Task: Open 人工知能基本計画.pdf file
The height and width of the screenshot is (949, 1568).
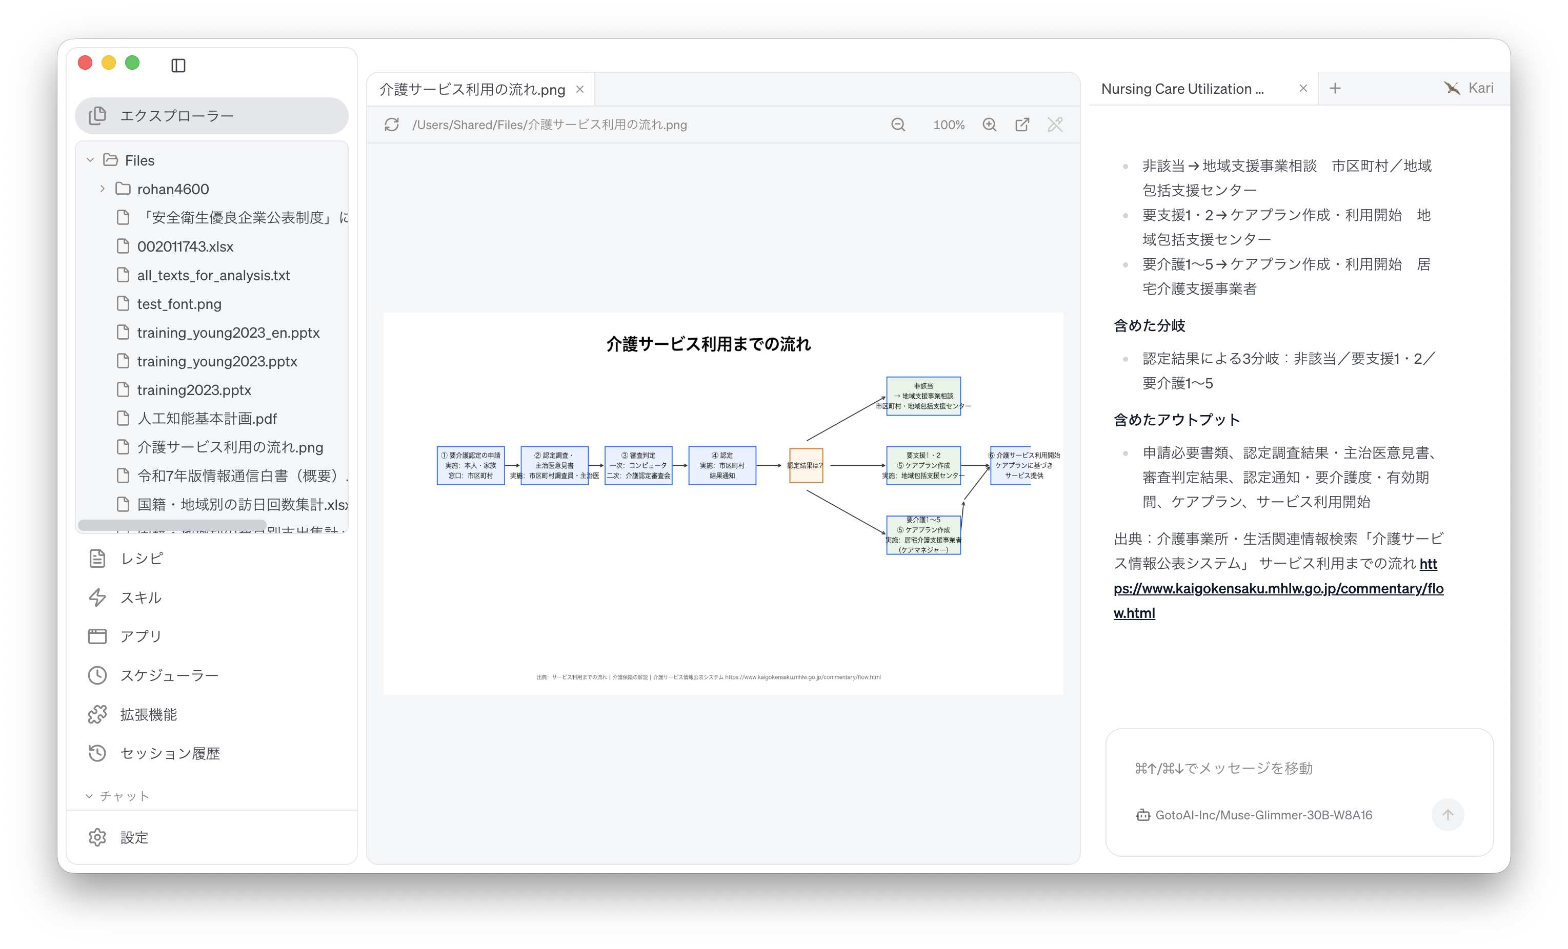Action: point(207,418)
